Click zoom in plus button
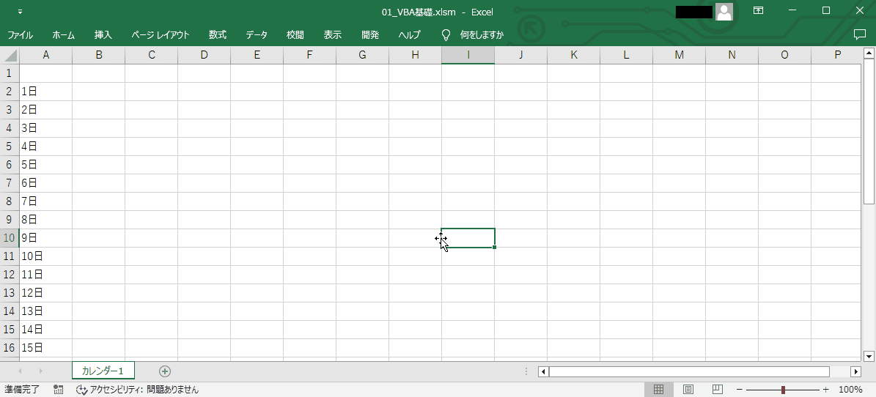 point(825,389)
